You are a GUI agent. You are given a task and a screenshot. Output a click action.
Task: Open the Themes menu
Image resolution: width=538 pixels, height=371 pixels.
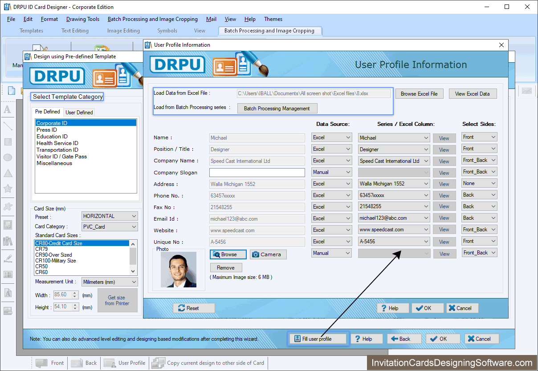pyautogui.click(x=273, y=19)
